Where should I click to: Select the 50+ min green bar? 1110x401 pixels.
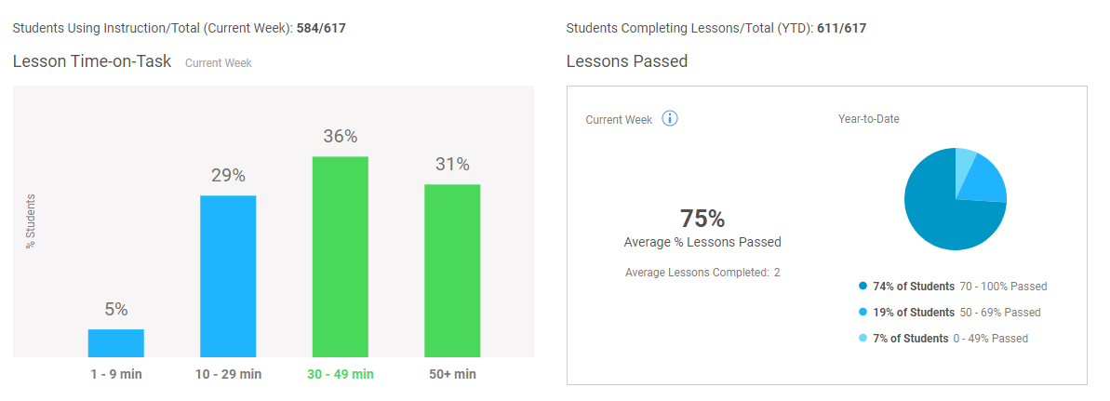click(452, 271)
